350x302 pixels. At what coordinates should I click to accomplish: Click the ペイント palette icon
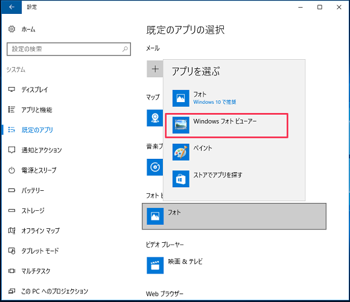click(x=181, y=152)
